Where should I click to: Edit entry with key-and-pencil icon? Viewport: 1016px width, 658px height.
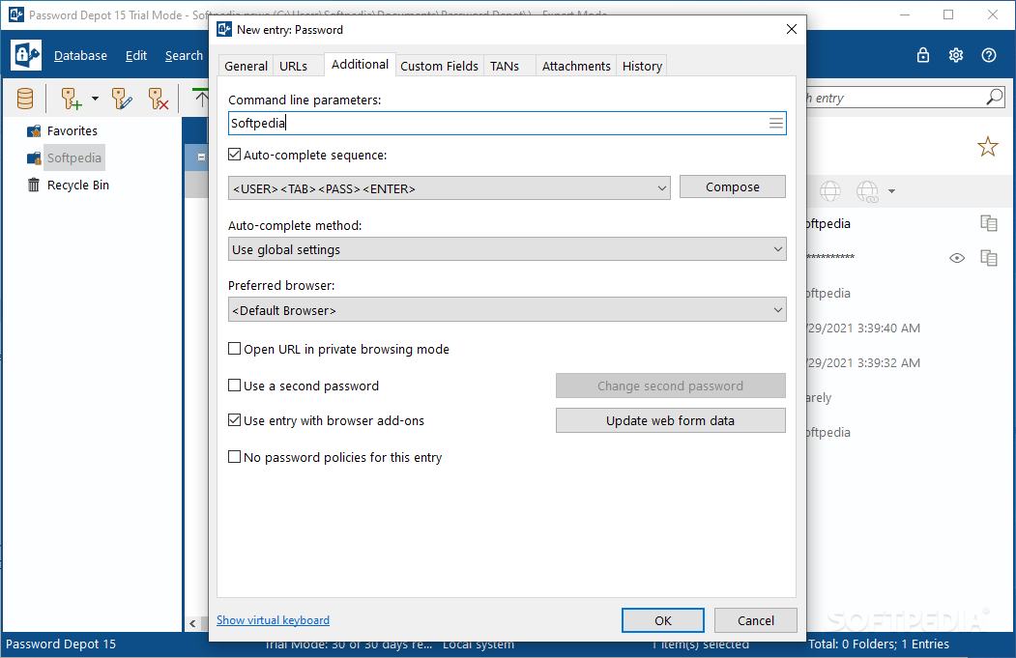122,100
